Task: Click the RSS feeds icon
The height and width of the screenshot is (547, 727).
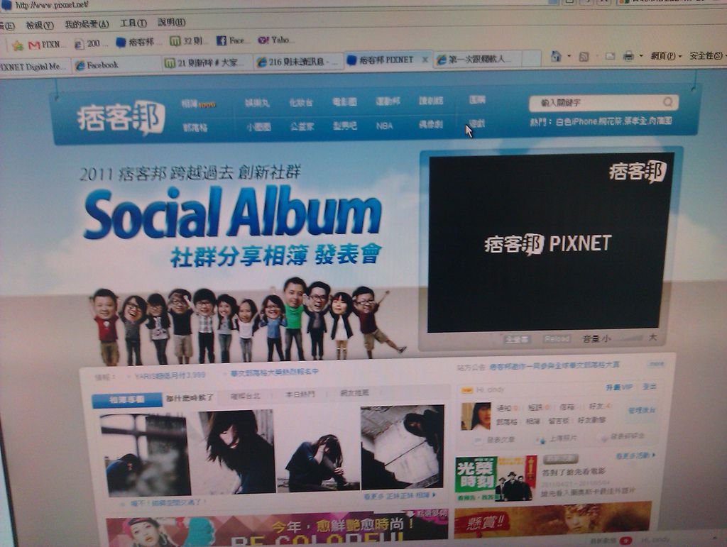Action: click(x=584, y=57)
